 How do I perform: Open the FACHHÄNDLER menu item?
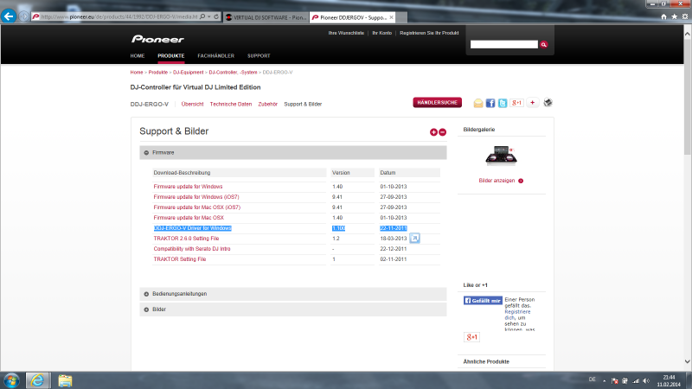point(215,56)
